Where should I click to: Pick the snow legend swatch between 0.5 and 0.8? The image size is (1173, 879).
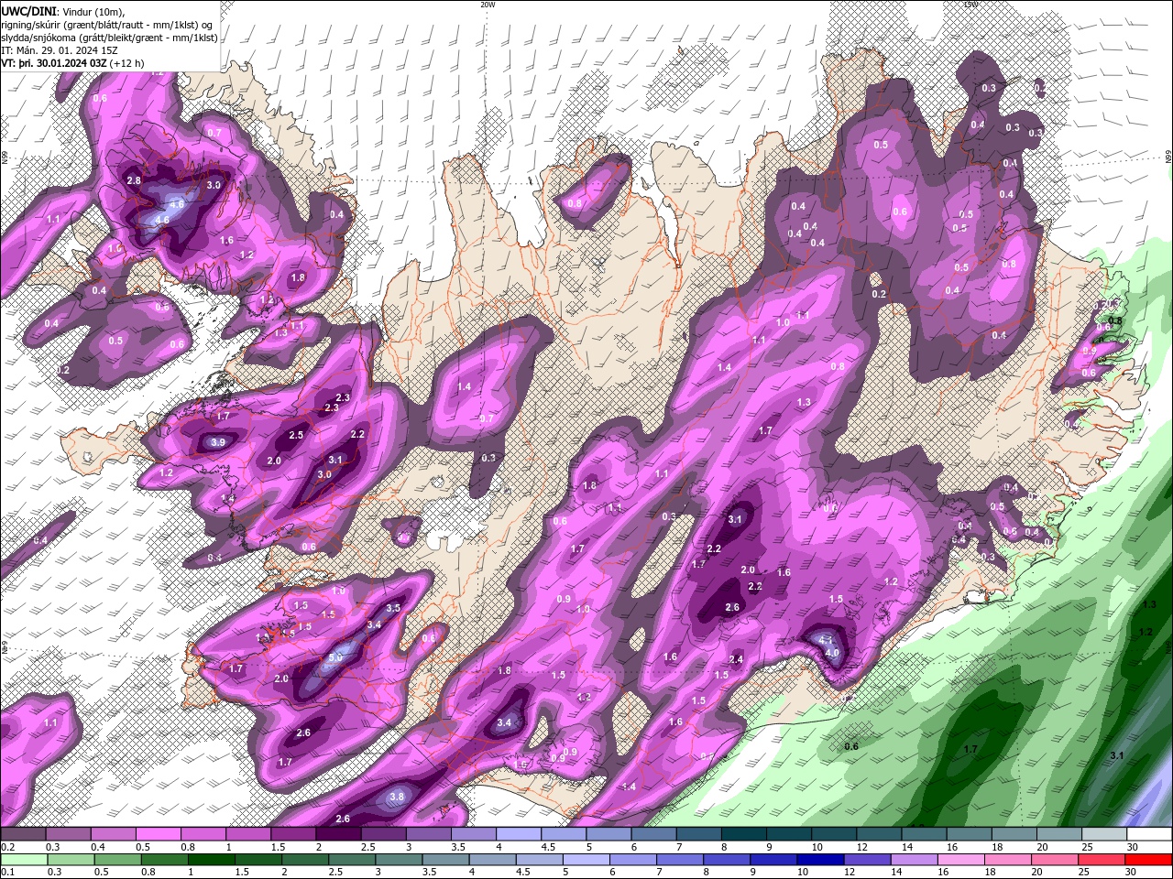click(x=158, y=834)
